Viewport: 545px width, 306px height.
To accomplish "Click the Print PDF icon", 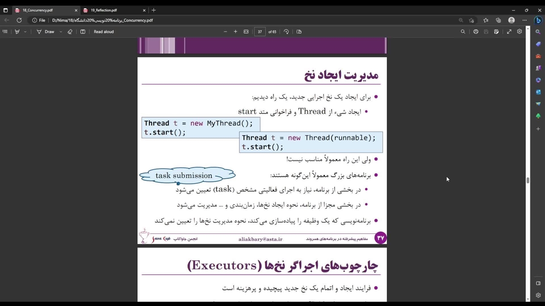I will click(x=476, y=31).
